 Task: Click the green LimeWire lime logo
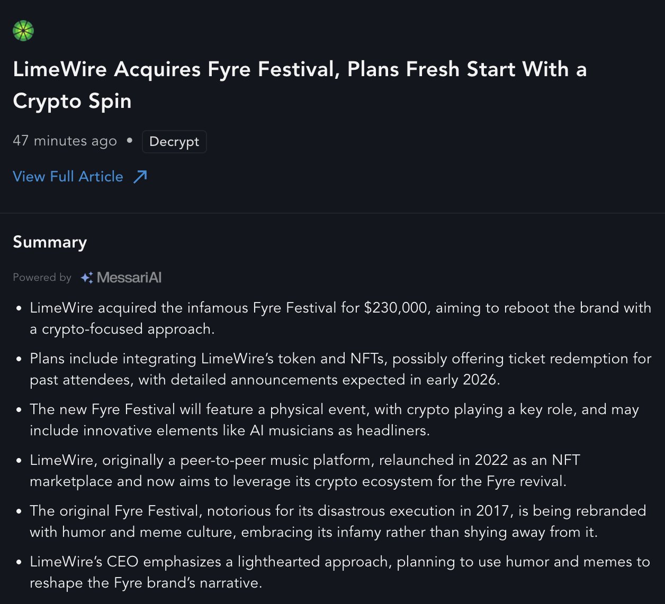point(23,31)
